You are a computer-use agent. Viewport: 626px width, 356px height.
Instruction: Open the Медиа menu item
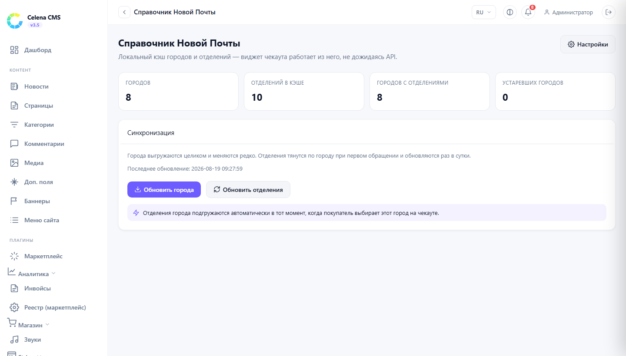54,163
